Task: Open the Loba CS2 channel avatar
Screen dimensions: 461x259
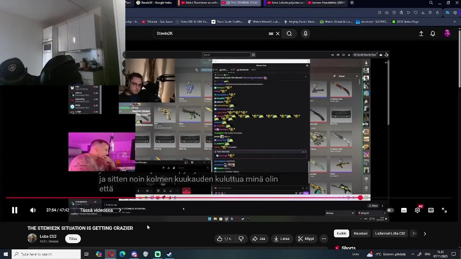Action: pos(32,238)
